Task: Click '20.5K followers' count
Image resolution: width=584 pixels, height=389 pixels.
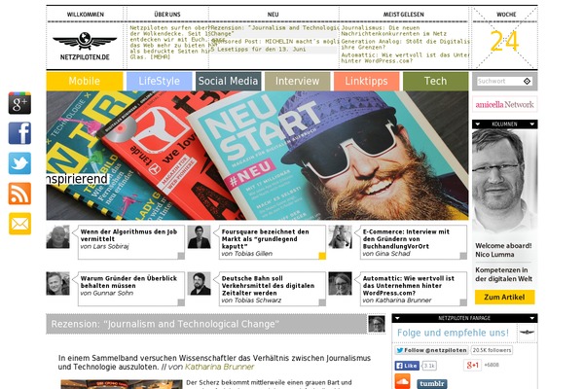Action: (x=492, y=350)
